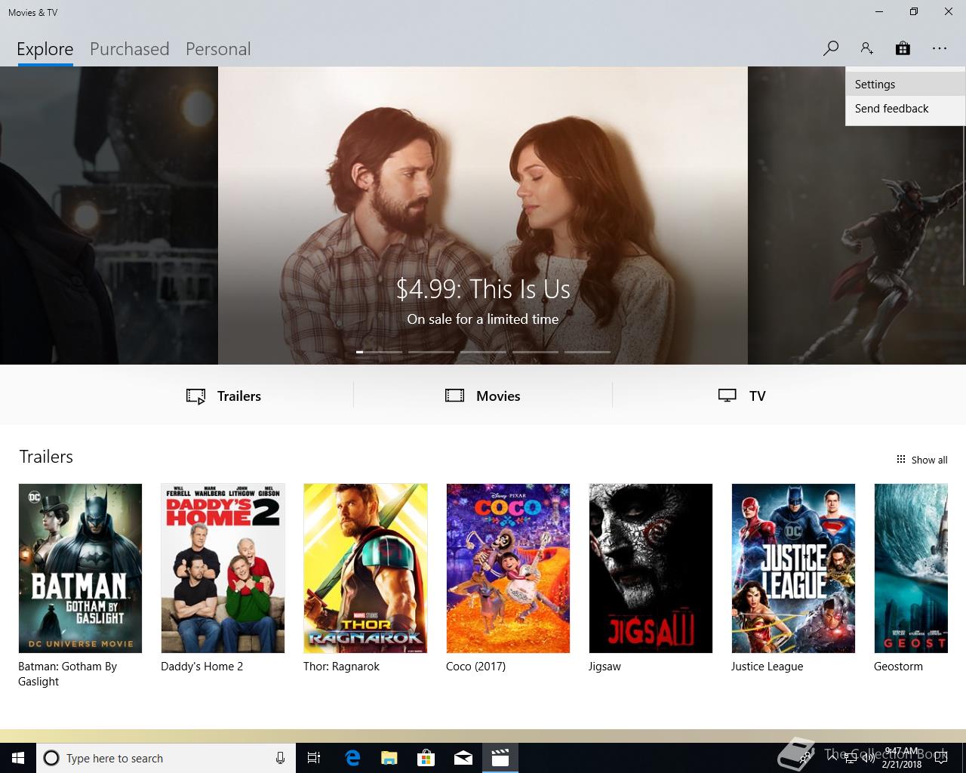Open Task View on the taskbar
Viewport: 966px width, 773px height.
[314, 758]
